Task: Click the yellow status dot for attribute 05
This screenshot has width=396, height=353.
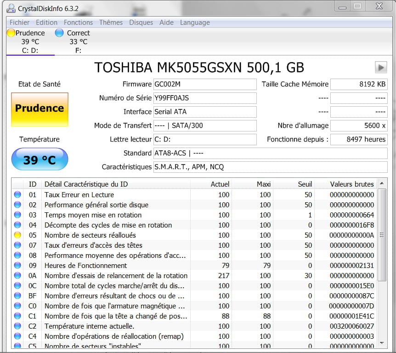Action: pos(17,235)
